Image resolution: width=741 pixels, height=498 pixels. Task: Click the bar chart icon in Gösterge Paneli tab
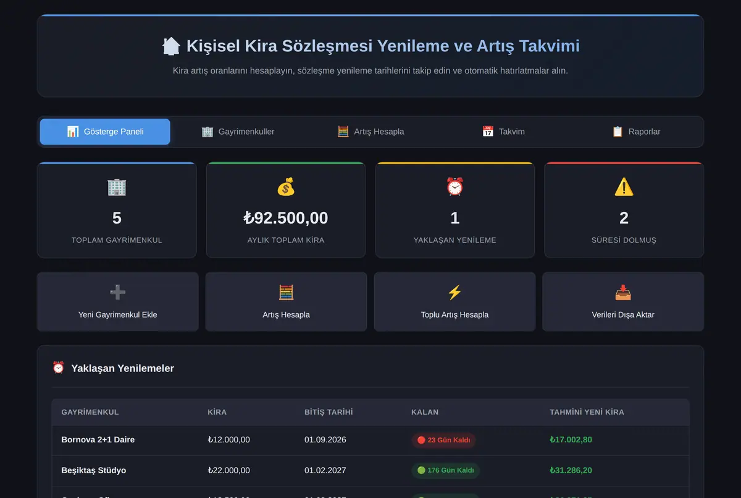pos(73,132)
